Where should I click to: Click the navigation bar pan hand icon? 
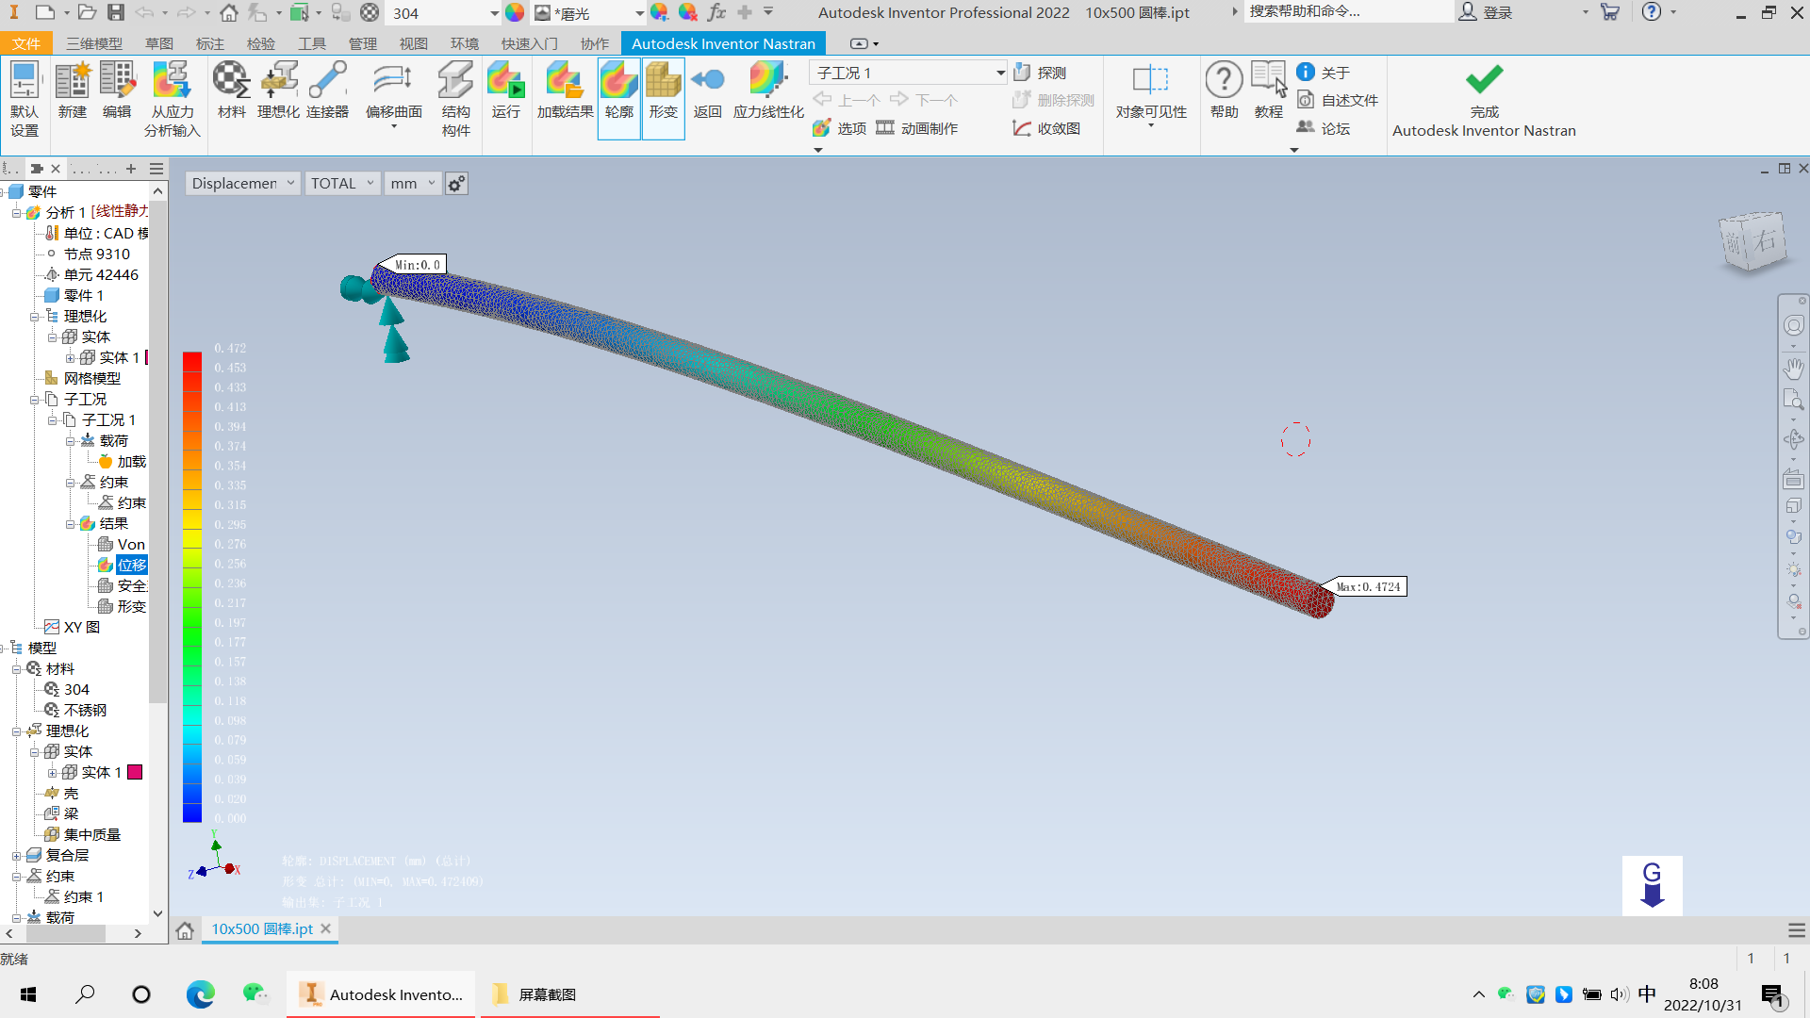pyautogui.click(x=1793, y=368)
